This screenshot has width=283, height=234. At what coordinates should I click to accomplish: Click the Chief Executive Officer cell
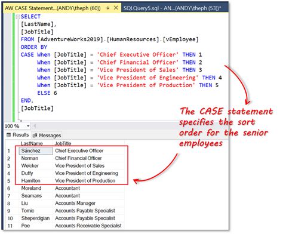(x=89, y=151)
